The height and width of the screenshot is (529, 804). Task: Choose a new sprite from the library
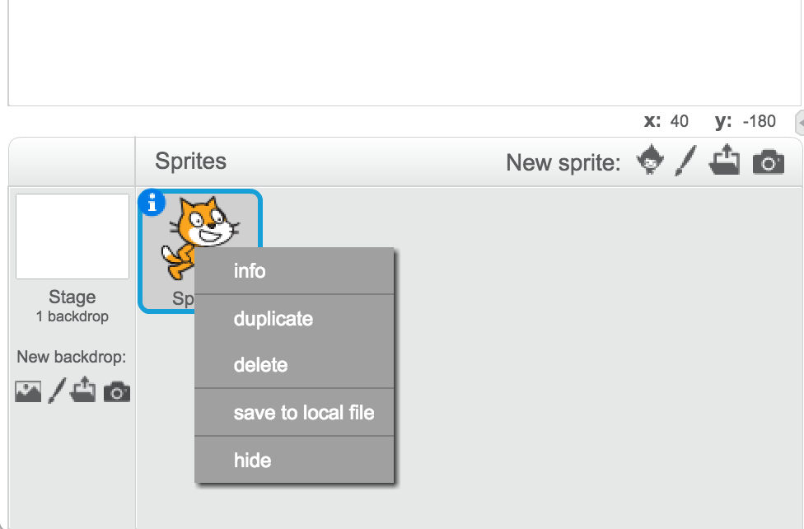tap(650, 162)
